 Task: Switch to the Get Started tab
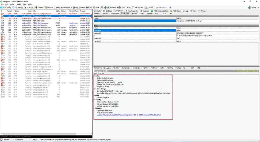97,11
